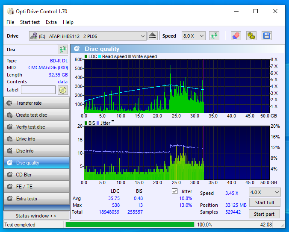
Task: Click the length value 32.35 GB
Action: 58,75
